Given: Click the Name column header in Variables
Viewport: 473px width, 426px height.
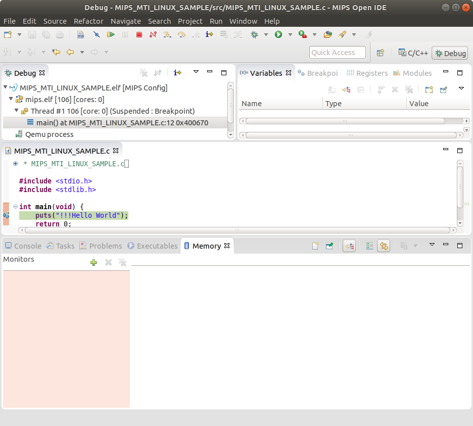Looking at the screenshot, I should (280, 104).
